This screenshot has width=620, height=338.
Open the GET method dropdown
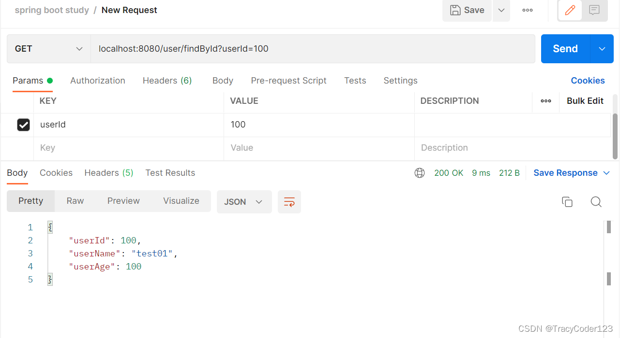tap(48, 49)
